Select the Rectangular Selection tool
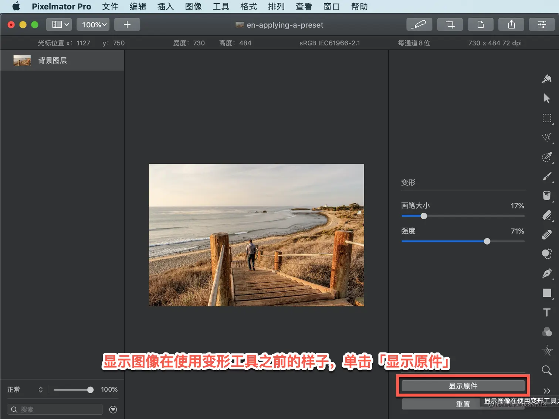The image size is (559, 419). [547, 118]
